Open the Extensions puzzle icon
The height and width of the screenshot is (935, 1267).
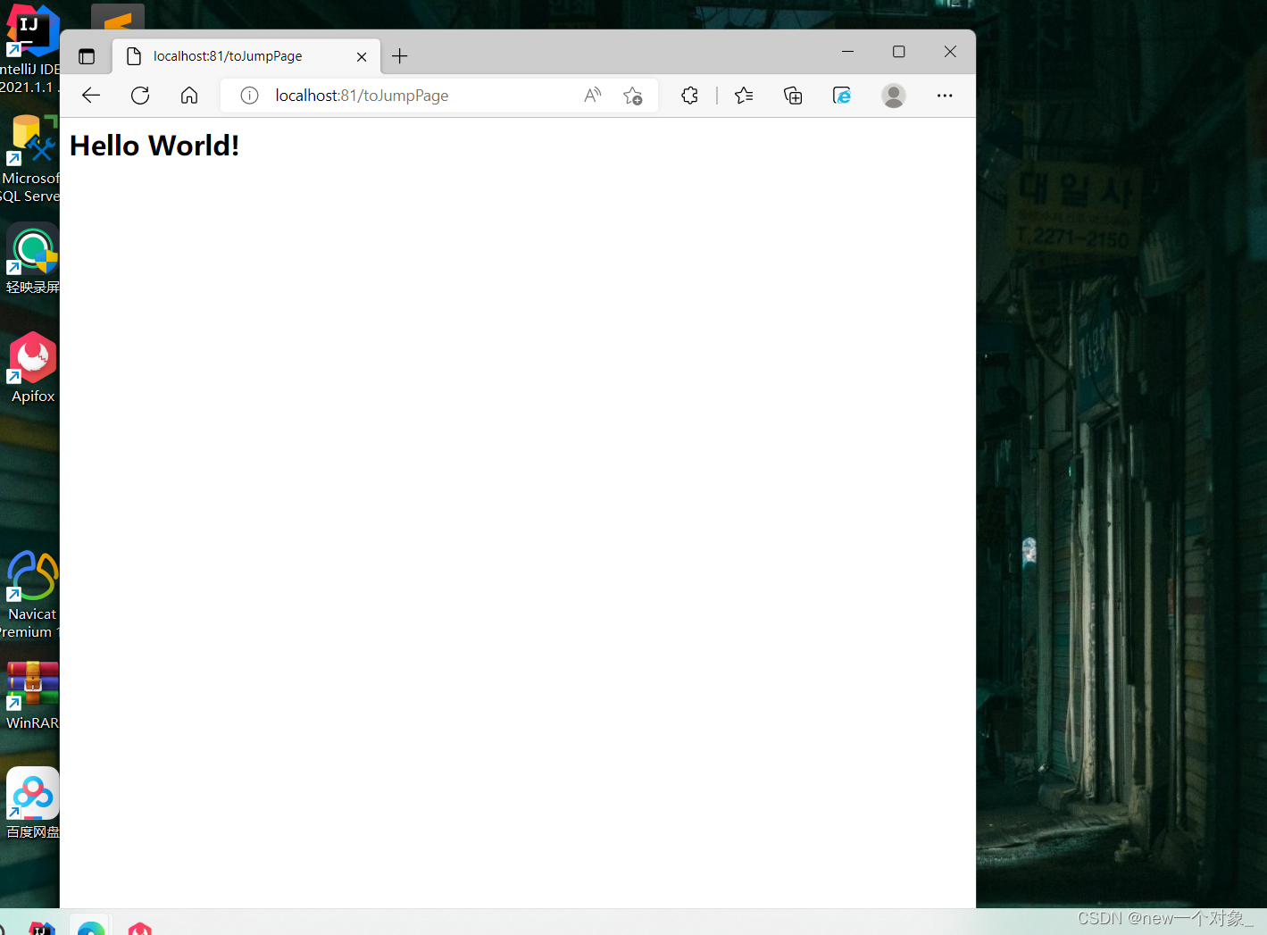(689, 96)
